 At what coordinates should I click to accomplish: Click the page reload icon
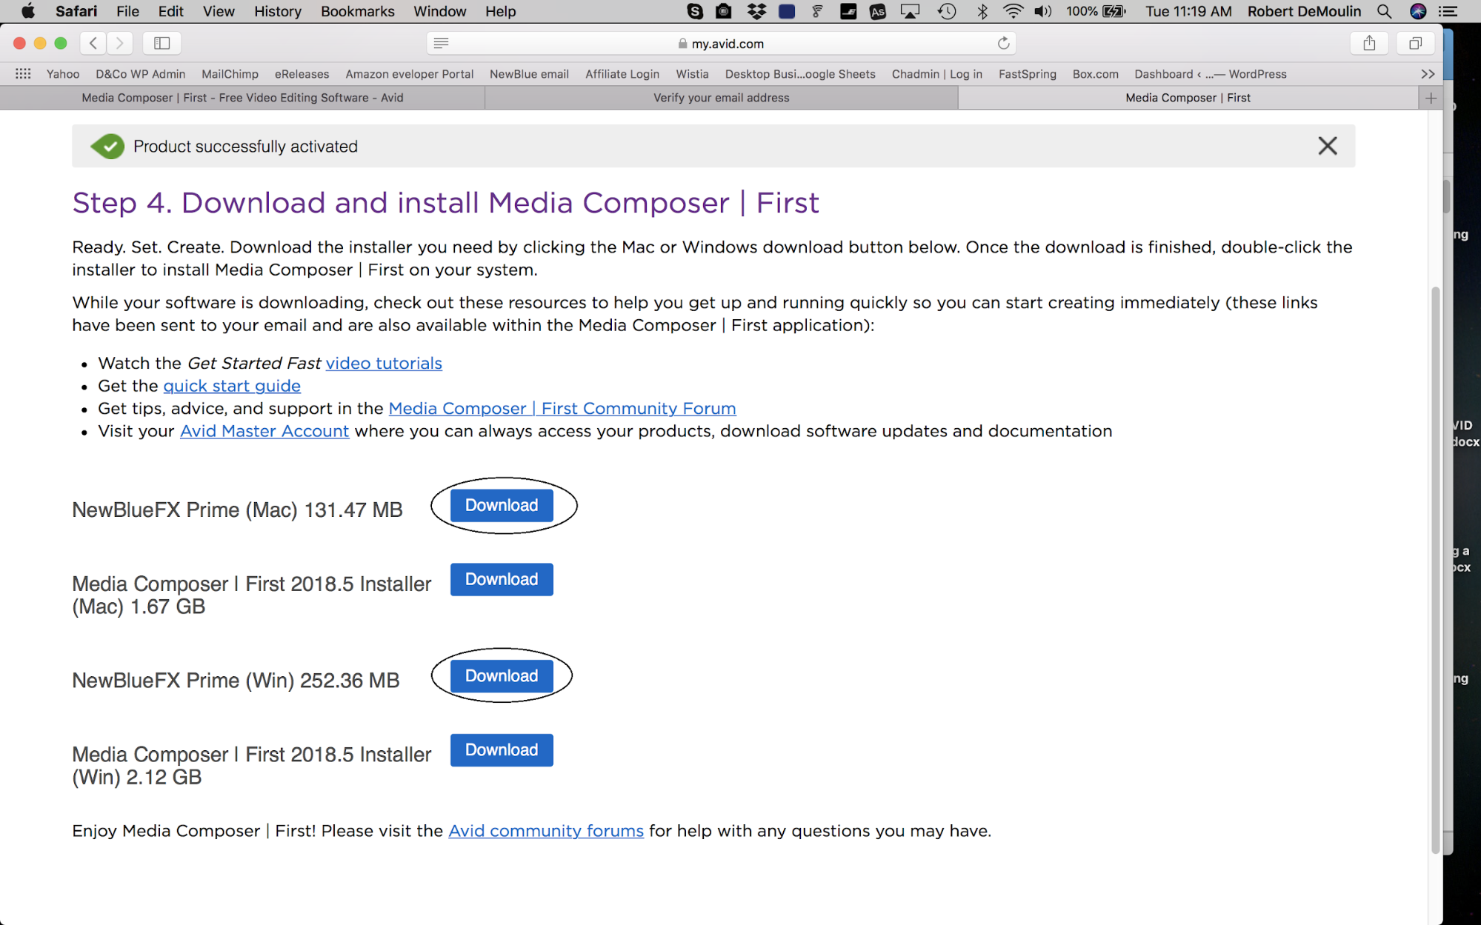click(1003, 43)
